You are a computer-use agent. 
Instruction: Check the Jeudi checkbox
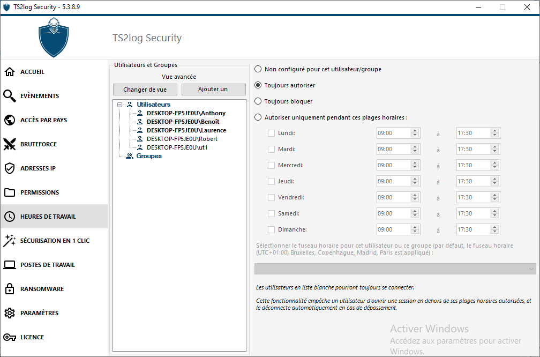pos(272,181)
